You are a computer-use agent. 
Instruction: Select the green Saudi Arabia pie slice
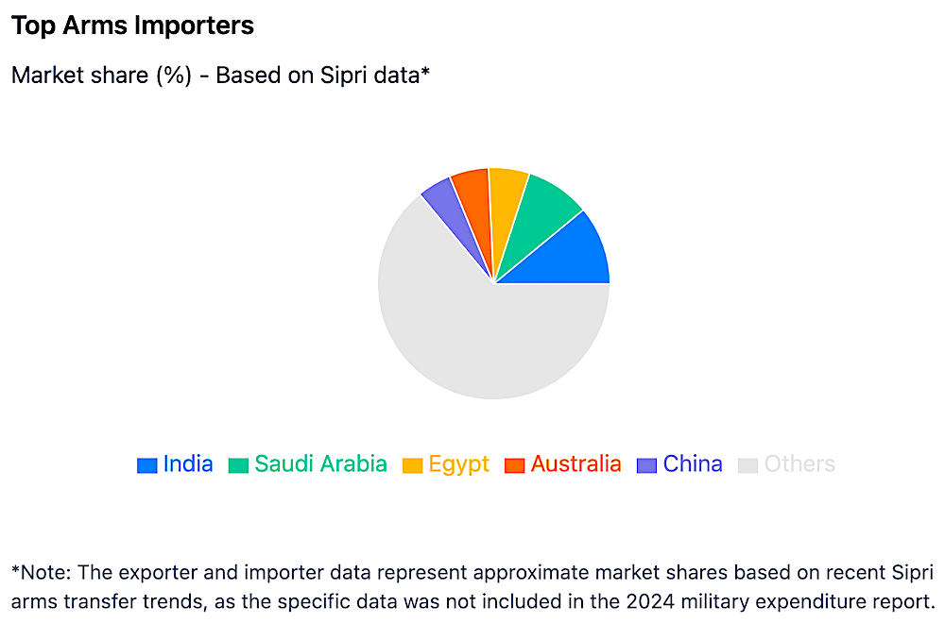537,213
